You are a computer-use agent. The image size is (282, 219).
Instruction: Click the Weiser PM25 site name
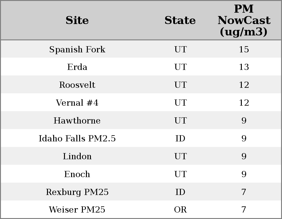pyautogui.click(x=77, y=210)
